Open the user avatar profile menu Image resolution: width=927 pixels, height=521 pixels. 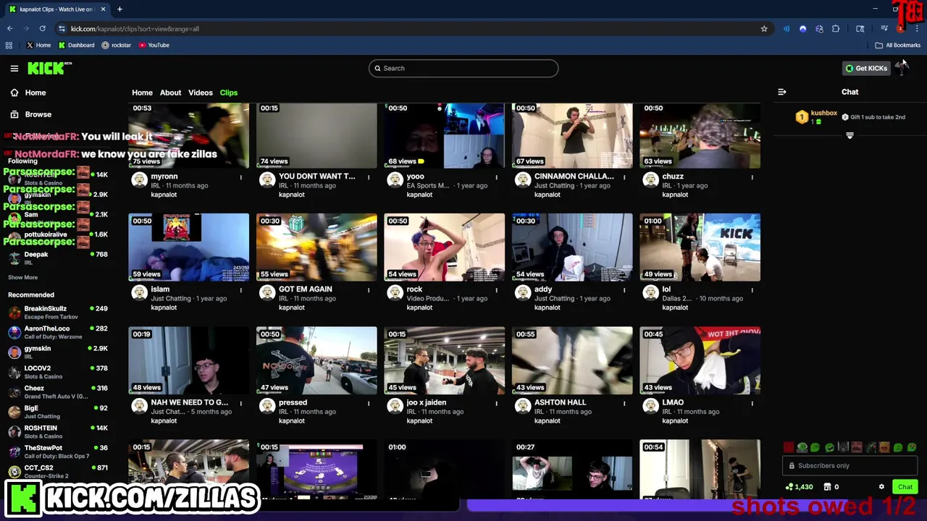coord(901,68)
